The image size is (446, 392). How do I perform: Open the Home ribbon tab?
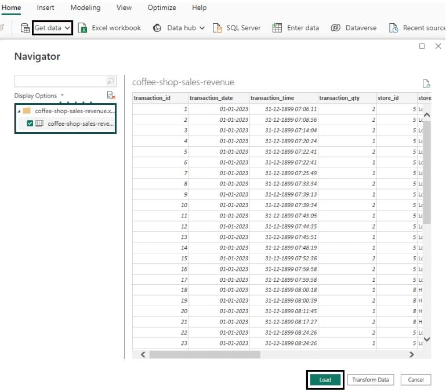click(x=11, y=8)
